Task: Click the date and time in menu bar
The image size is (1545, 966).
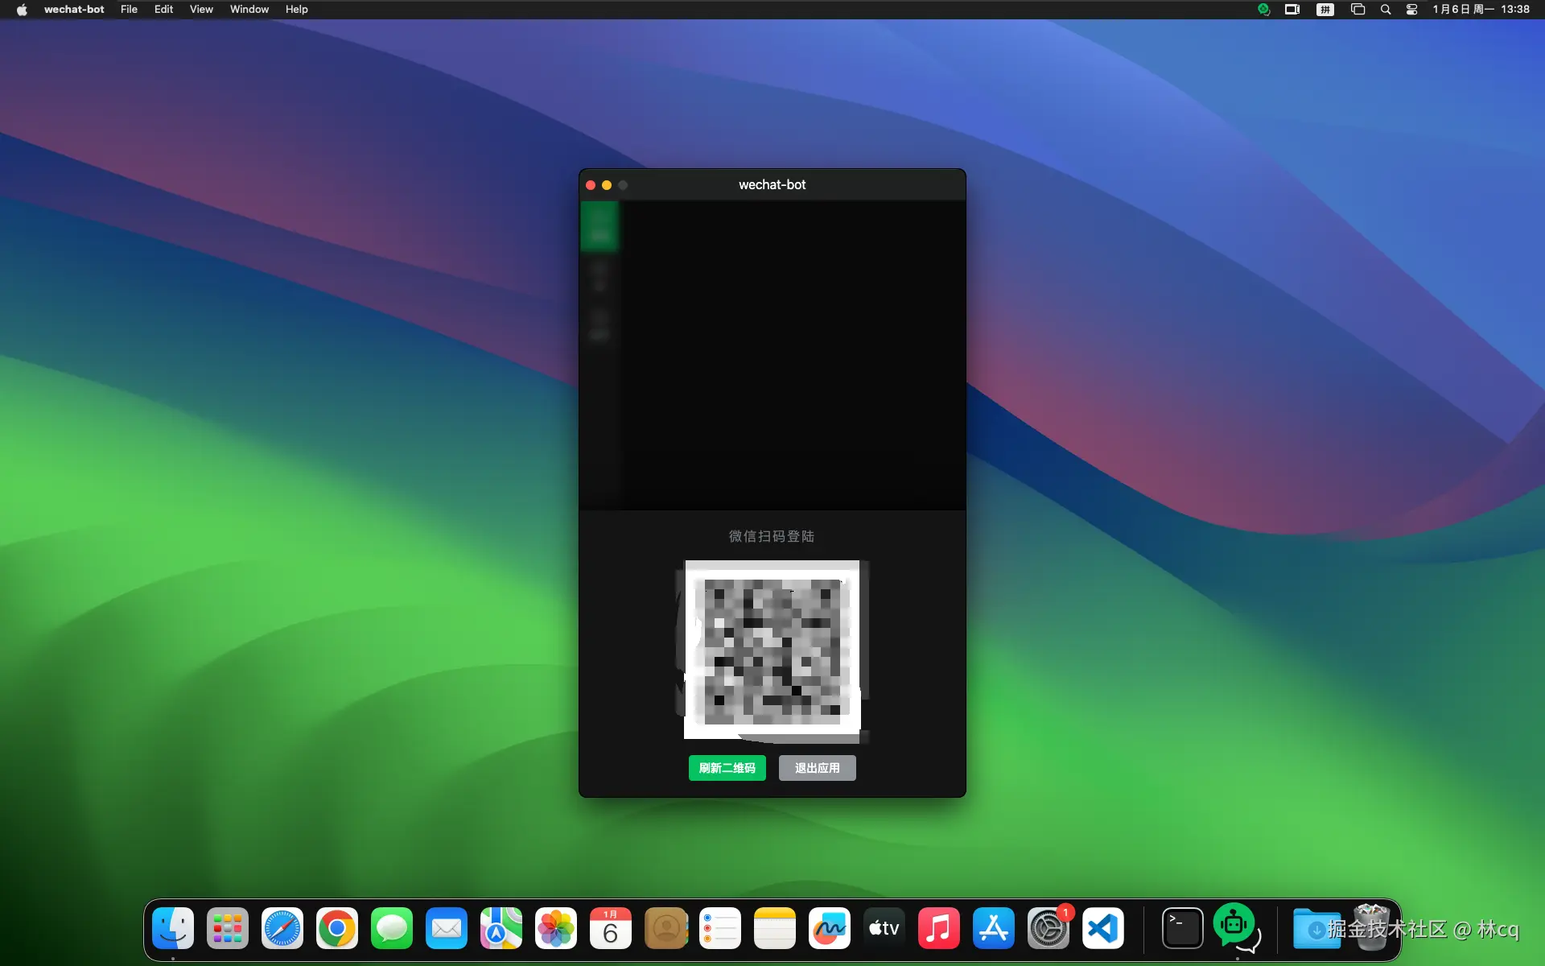Action: pyautogui.click(x=1481, y=10)
